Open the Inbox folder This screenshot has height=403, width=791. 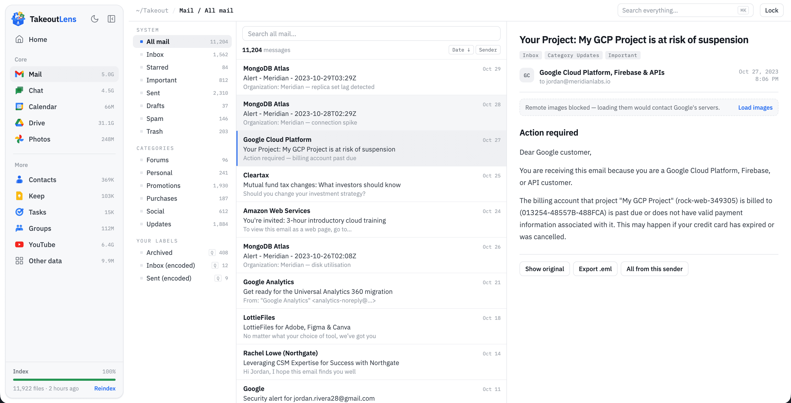pyautogui.click(x=182, y=54)
